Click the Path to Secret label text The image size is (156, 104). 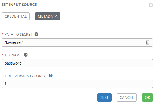tap(18, 35)
